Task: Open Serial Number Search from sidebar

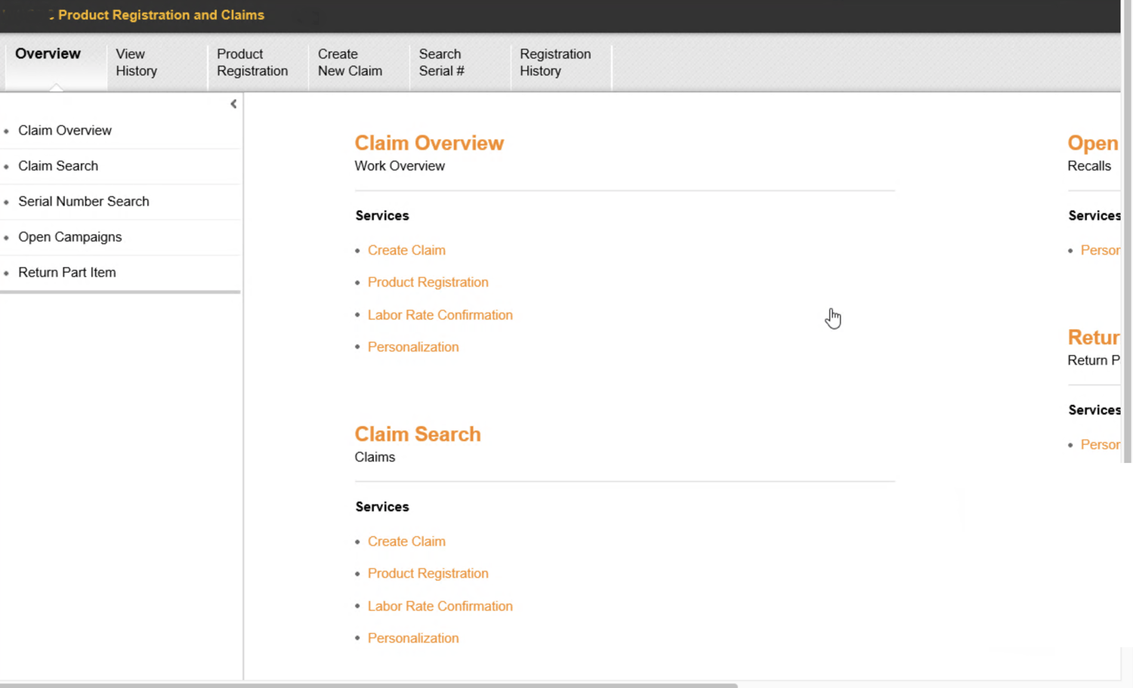Action: click(x=83, y=201)
